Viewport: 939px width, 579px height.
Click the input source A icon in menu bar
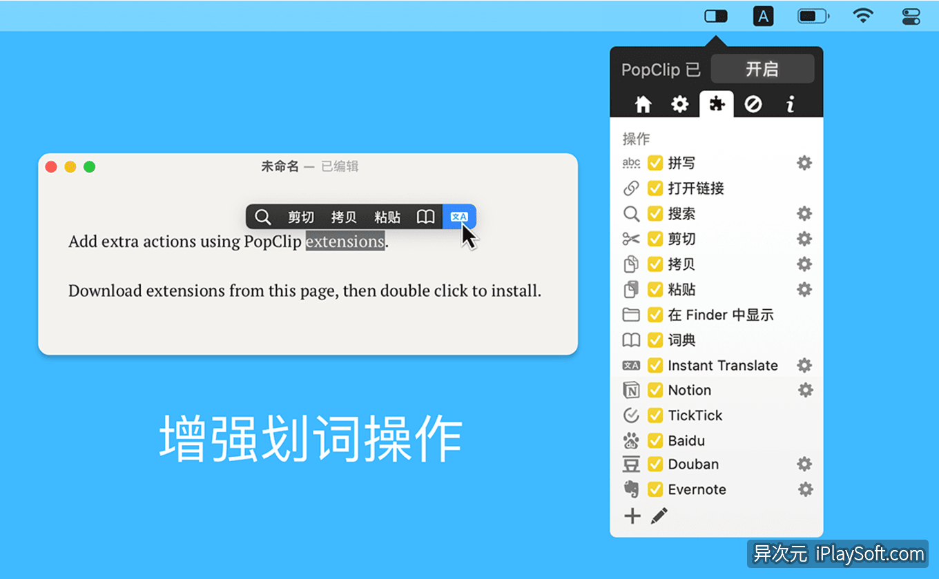pyautogui.click(x=763, y=15)
